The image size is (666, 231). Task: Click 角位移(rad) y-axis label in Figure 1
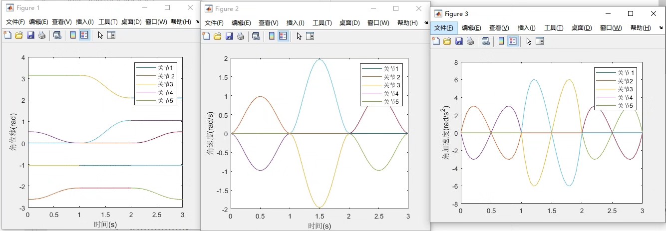coord(13,133)
